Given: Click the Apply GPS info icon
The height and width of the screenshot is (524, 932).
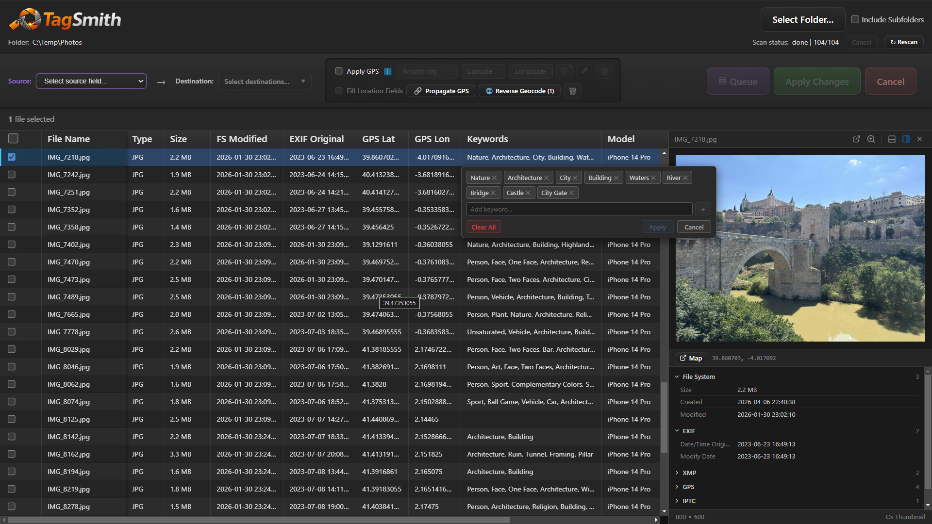Looking at the screenshot, I should click(x=387, y=71).
